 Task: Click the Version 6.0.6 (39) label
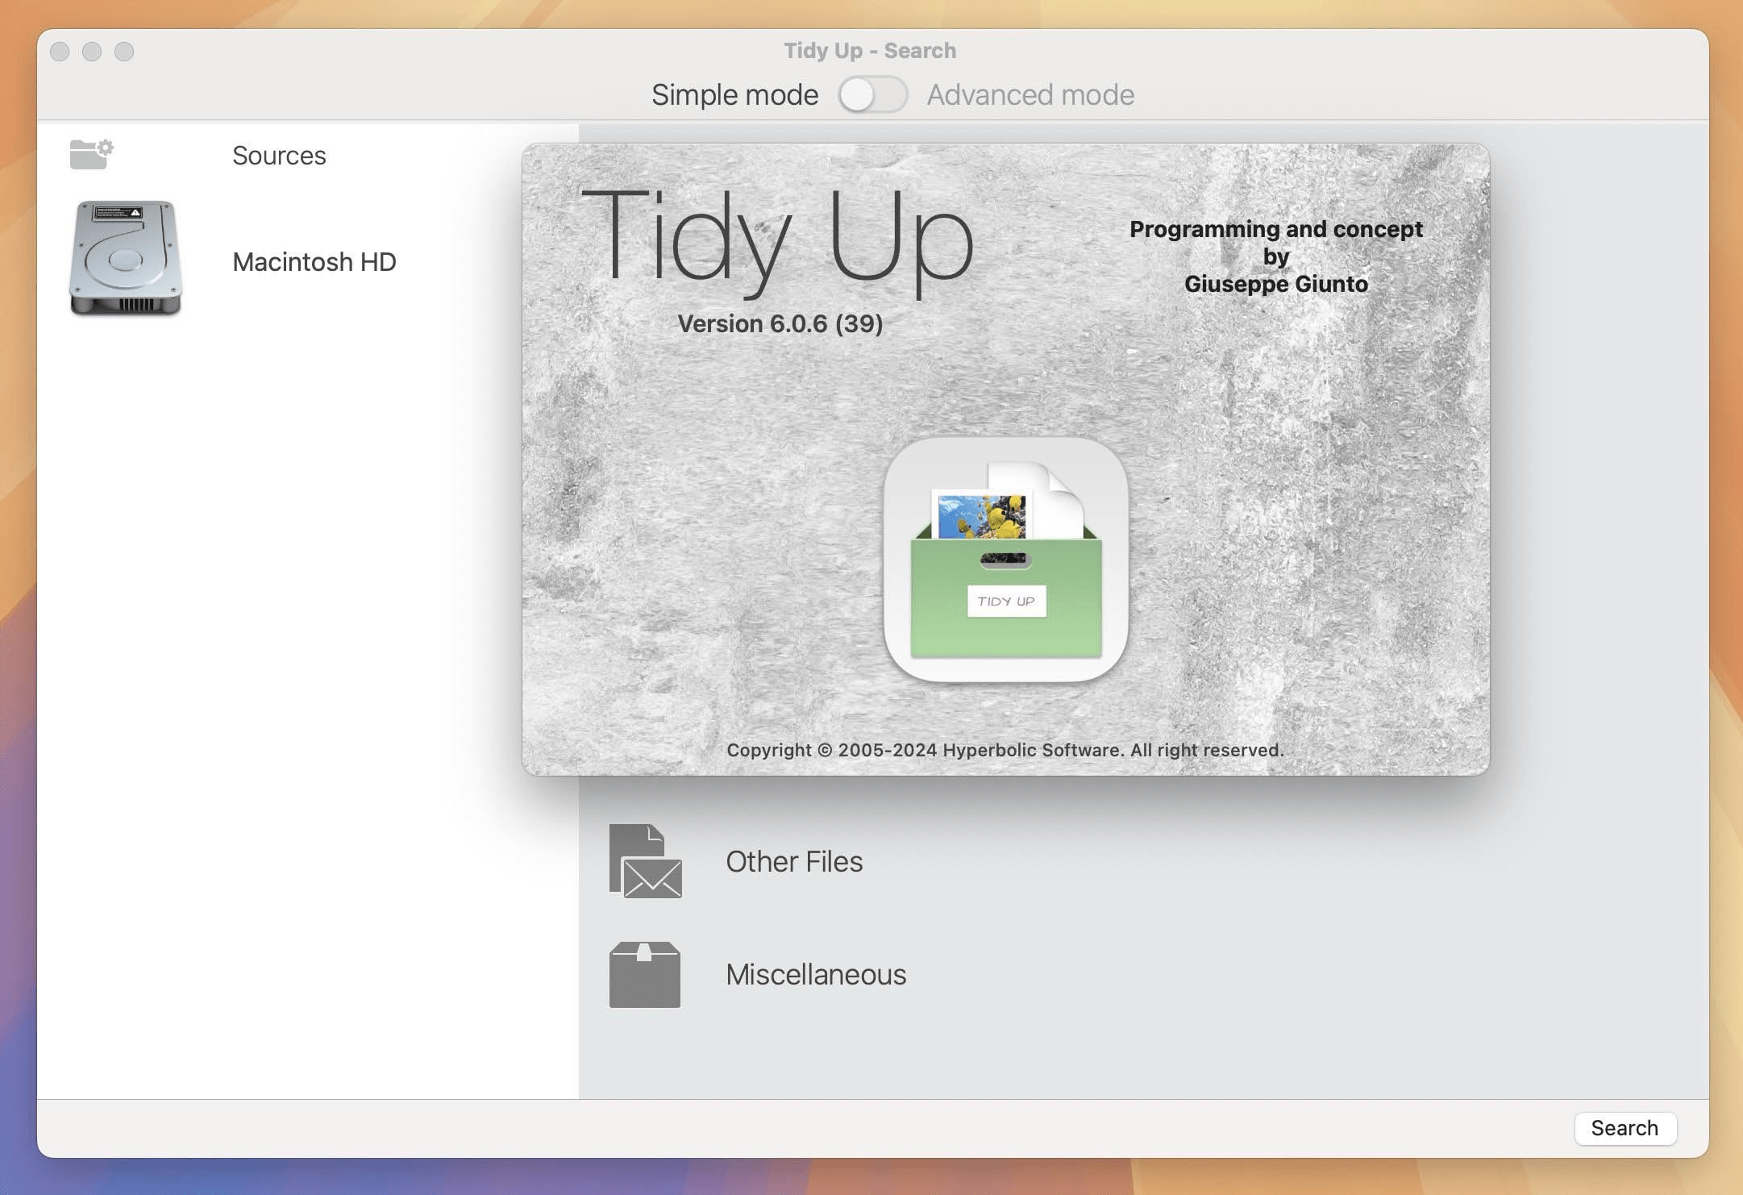(779, 323)
